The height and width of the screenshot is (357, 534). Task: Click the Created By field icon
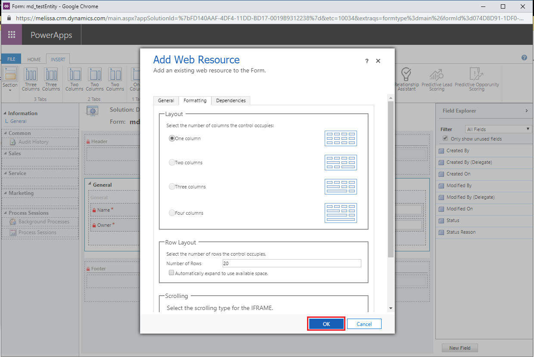441,151
